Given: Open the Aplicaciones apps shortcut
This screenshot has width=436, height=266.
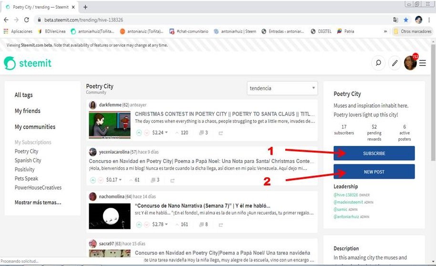Looking at the screenshot, I should [18, 31].
